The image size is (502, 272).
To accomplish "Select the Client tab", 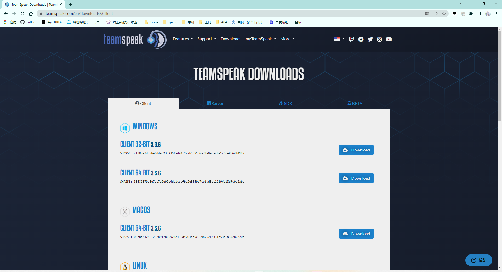I will pyautogui.click(x=143, y=103).
